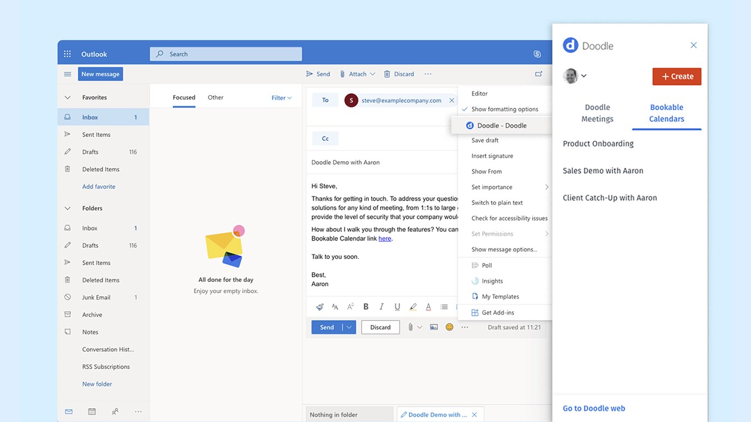
Task: Choose Doodle - Doodle menu entry
Action: tap(501, 126)
